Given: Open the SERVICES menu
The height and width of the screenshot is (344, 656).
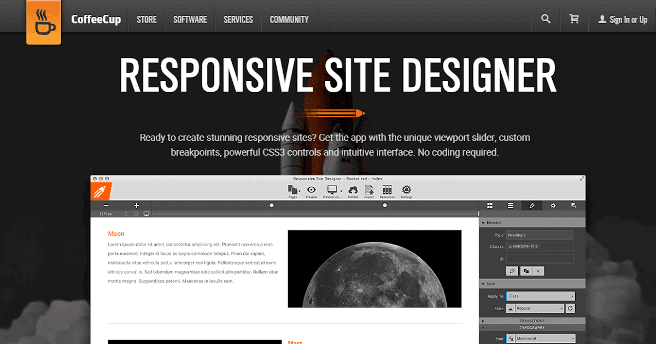Looking at the screenshot, I should (238, 20).
